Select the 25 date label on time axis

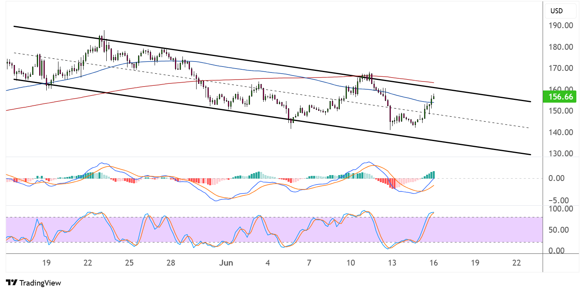tap(130, 263)
